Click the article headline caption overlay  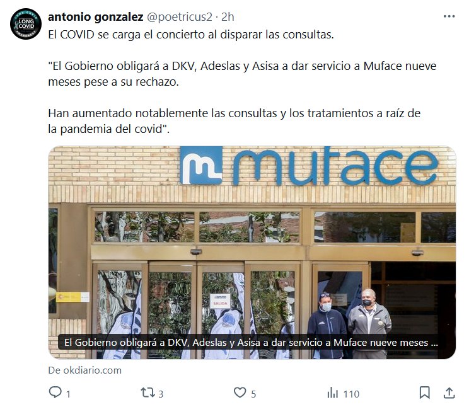click(251, 342)
